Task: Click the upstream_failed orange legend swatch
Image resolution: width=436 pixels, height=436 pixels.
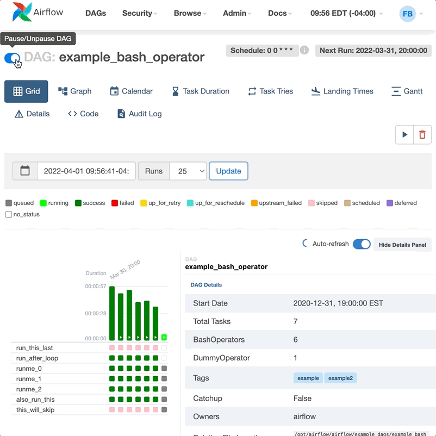Action: (x=254, y=203)
